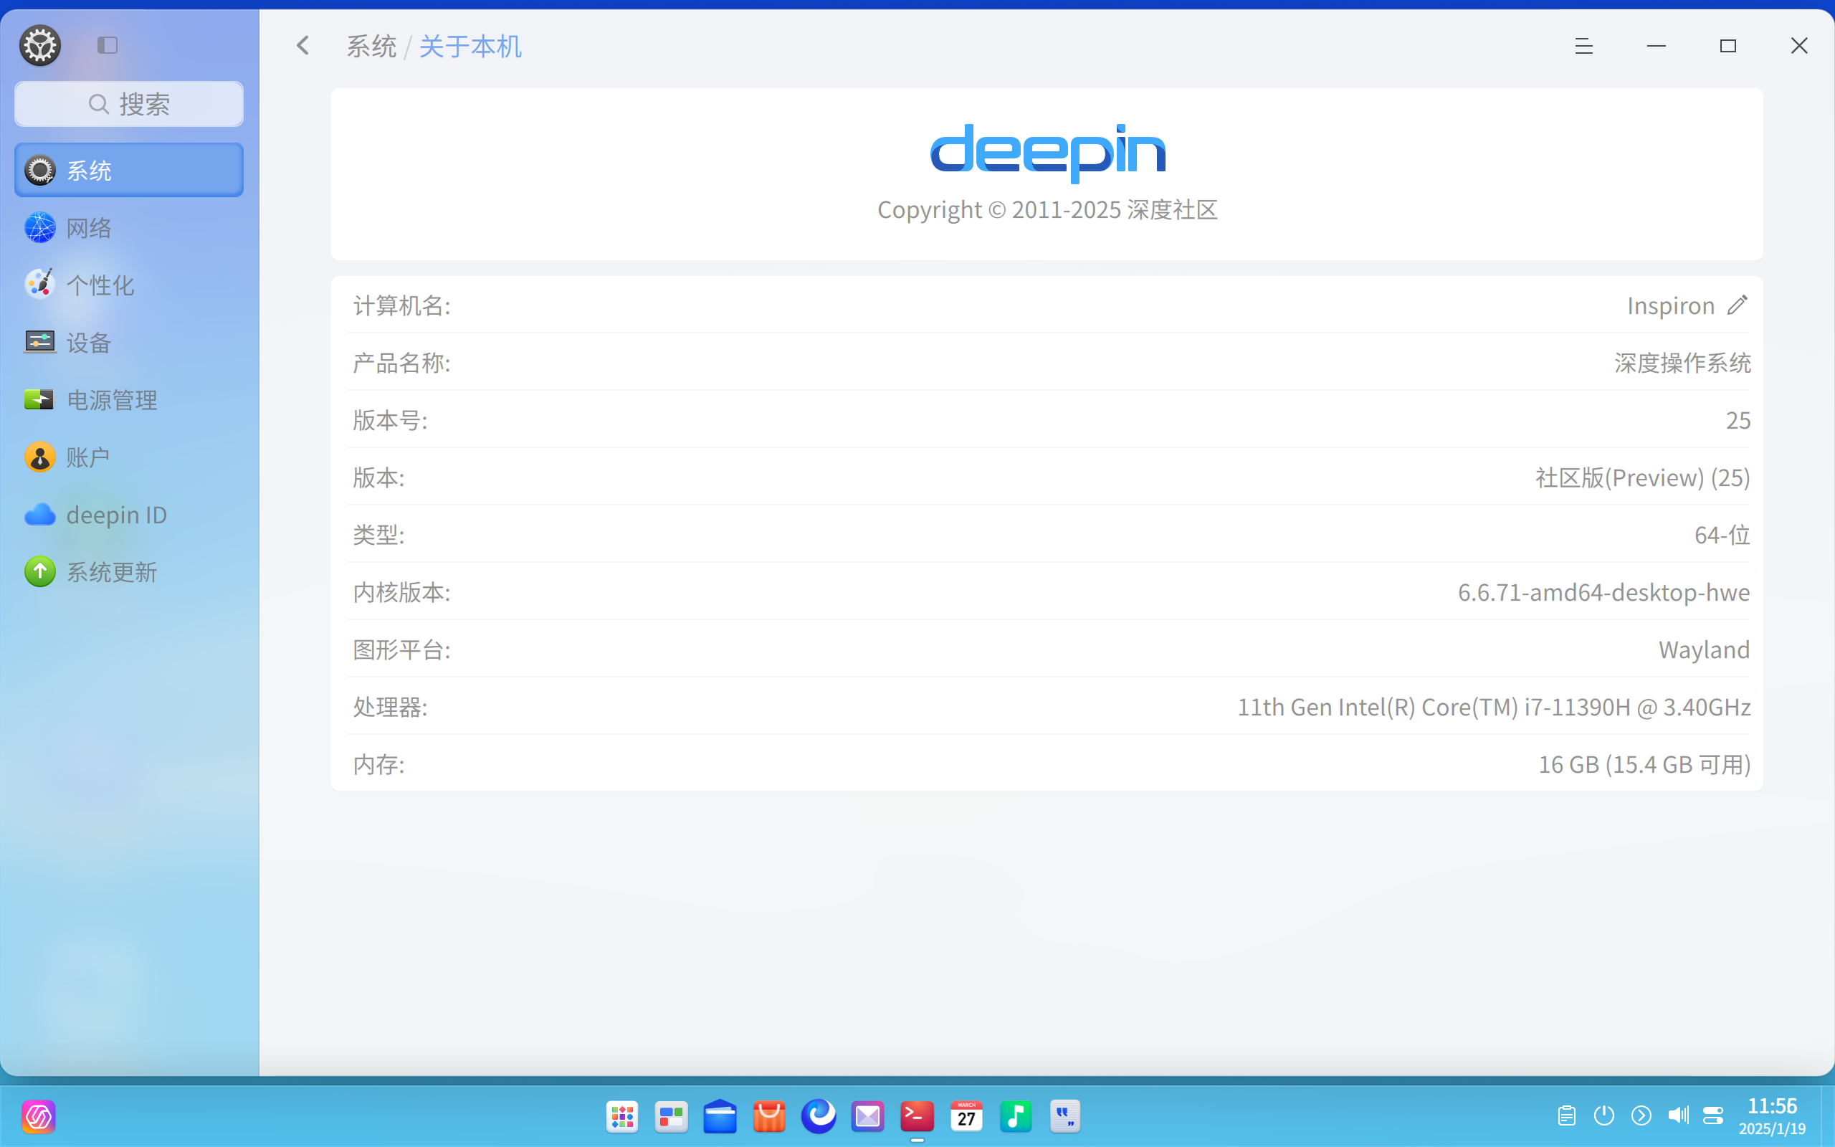Open deepin ID settings
1835x1147 pixels.
[116, 514]
